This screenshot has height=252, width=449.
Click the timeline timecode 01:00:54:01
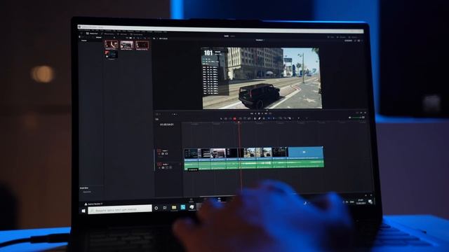(x=167, y=125)
